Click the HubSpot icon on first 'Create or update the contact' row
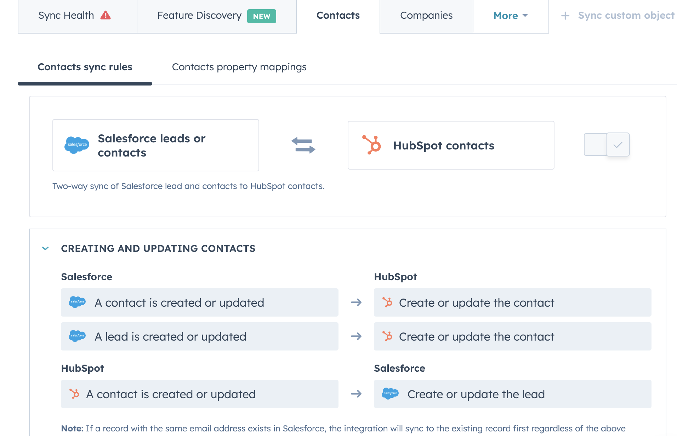Screen dimensions: 677x436 (x=387, y=302)
